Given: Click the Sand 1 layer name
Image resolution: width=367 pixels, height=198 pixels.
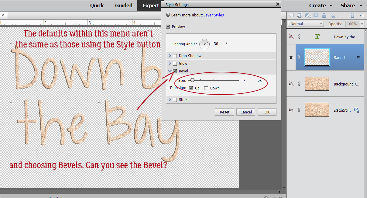Looking at the screenshot, I should (340, 57).
